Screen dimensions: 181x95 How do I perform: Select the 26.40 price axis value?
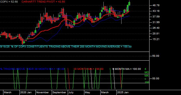(x=156, y=28)
